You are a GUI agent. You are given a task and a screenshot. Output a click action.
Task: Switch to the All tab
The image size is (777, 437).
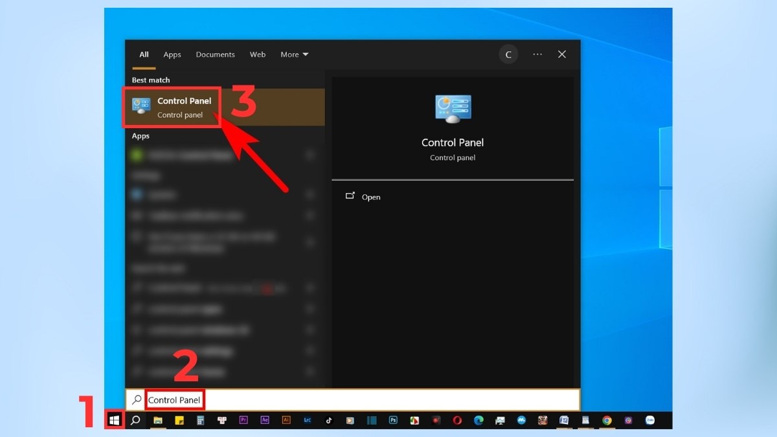[144, 54]
